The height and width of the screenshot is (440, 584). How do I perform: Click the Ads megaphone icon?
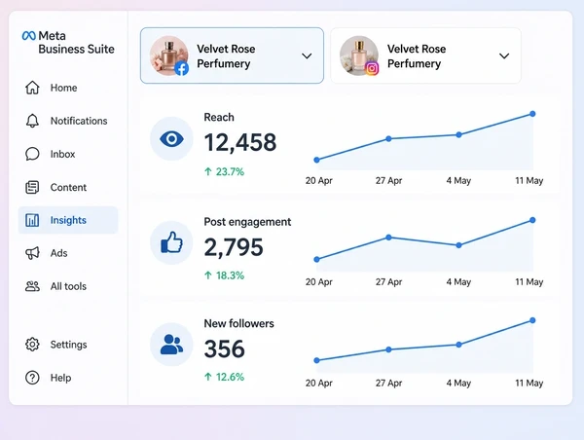32,253
